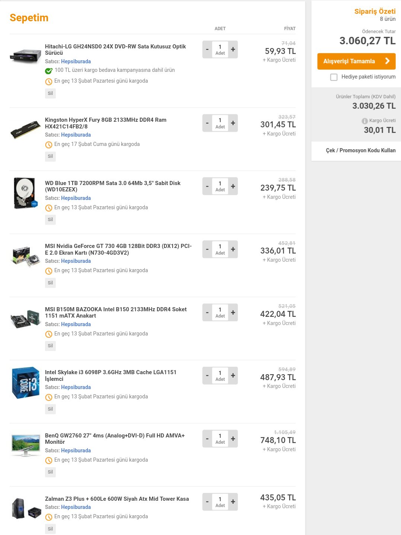Decrease quantity of MSI GeForce GT 730
Viewport: 401px width, 535px height.
click(x=207, y=249)
